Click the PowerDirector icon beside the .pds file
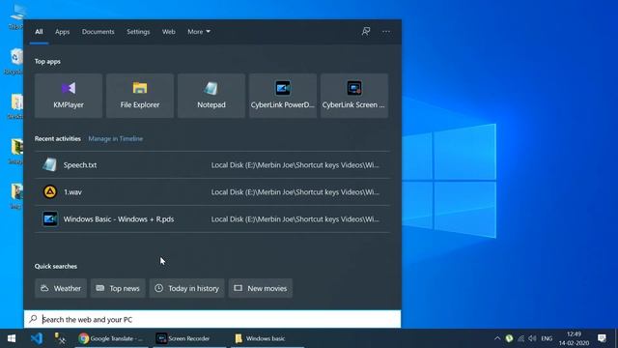This screenshot has height=348, width=618. 50,219
